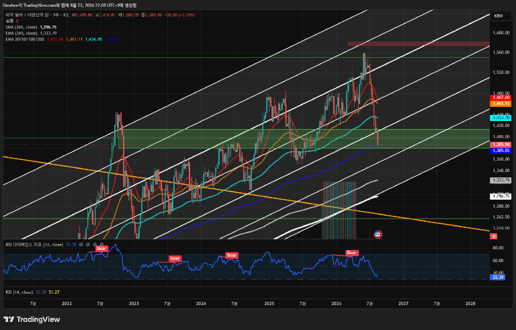The width and height of the screenshot is (516, 330).
Task: Click the blue 33.39 RSI axis label
Action: point(497,278)
